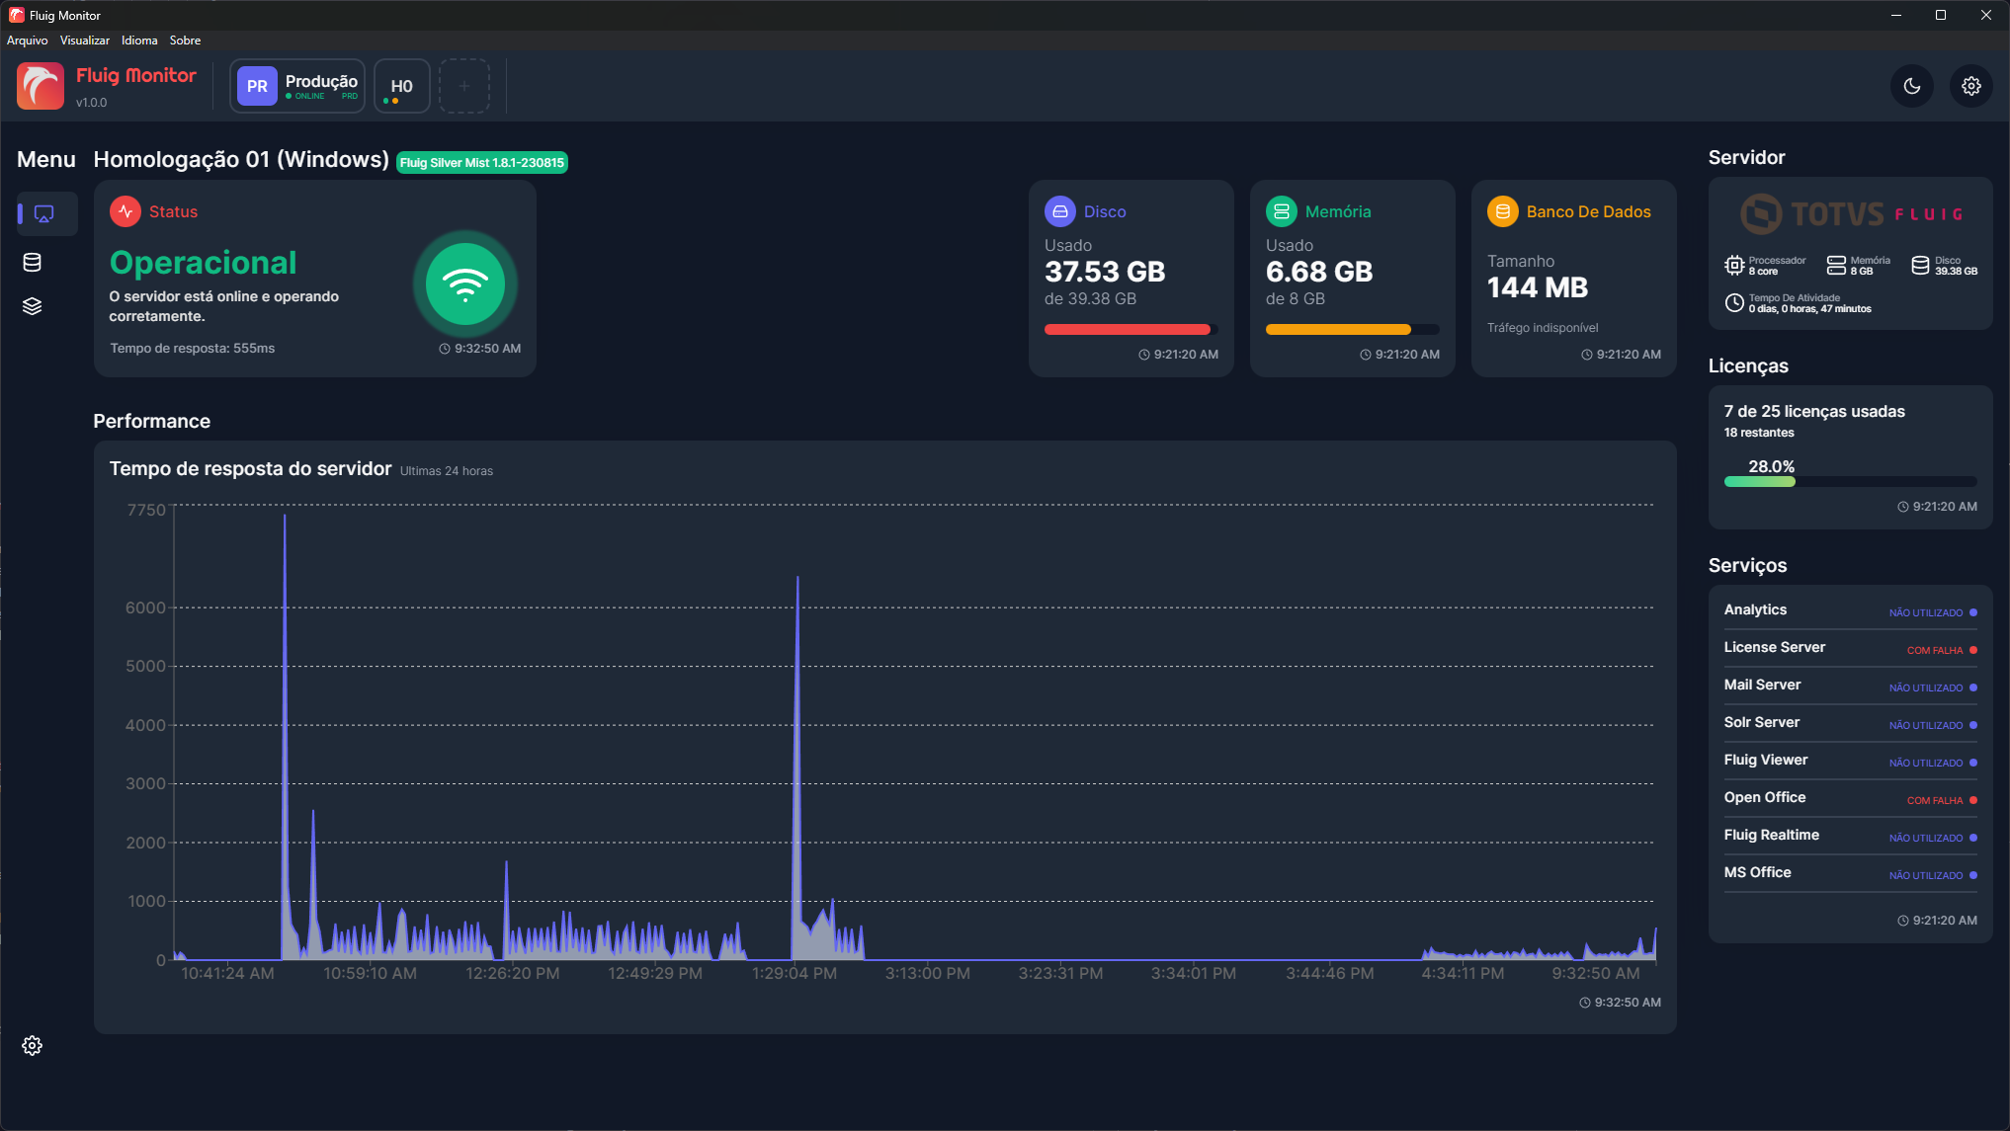Select the HO environment tab

(401, 86)
